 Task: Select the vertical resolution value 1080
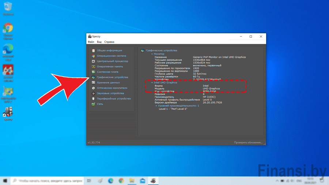point(196,71)
